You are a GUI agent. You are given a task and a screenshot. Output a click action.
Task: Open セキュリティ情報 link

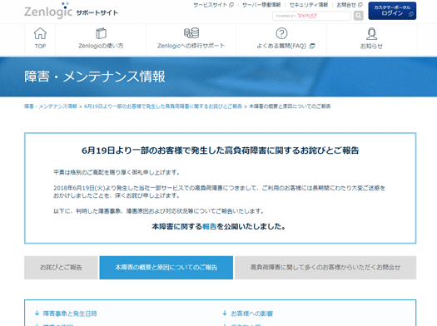(x=309, y=5)
